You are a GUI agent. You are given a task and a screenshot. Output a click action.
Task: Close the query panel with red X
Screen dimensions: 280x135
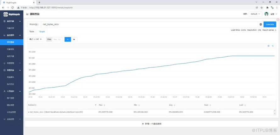point(278,20)
